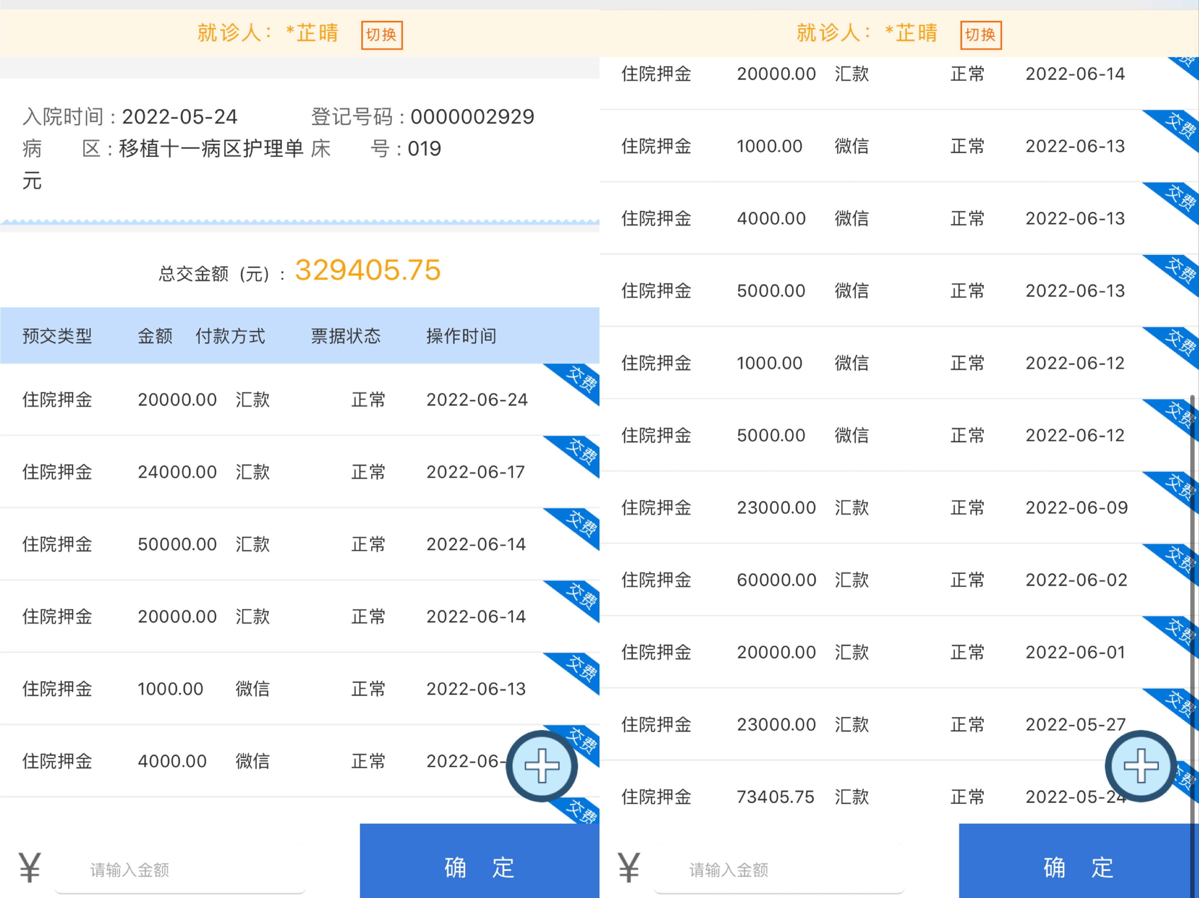Tap the left round plus button

pos(542,766)
